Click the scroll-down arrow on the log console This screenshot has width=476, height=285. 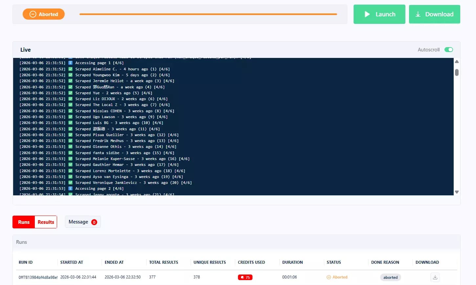click(456, 192)
